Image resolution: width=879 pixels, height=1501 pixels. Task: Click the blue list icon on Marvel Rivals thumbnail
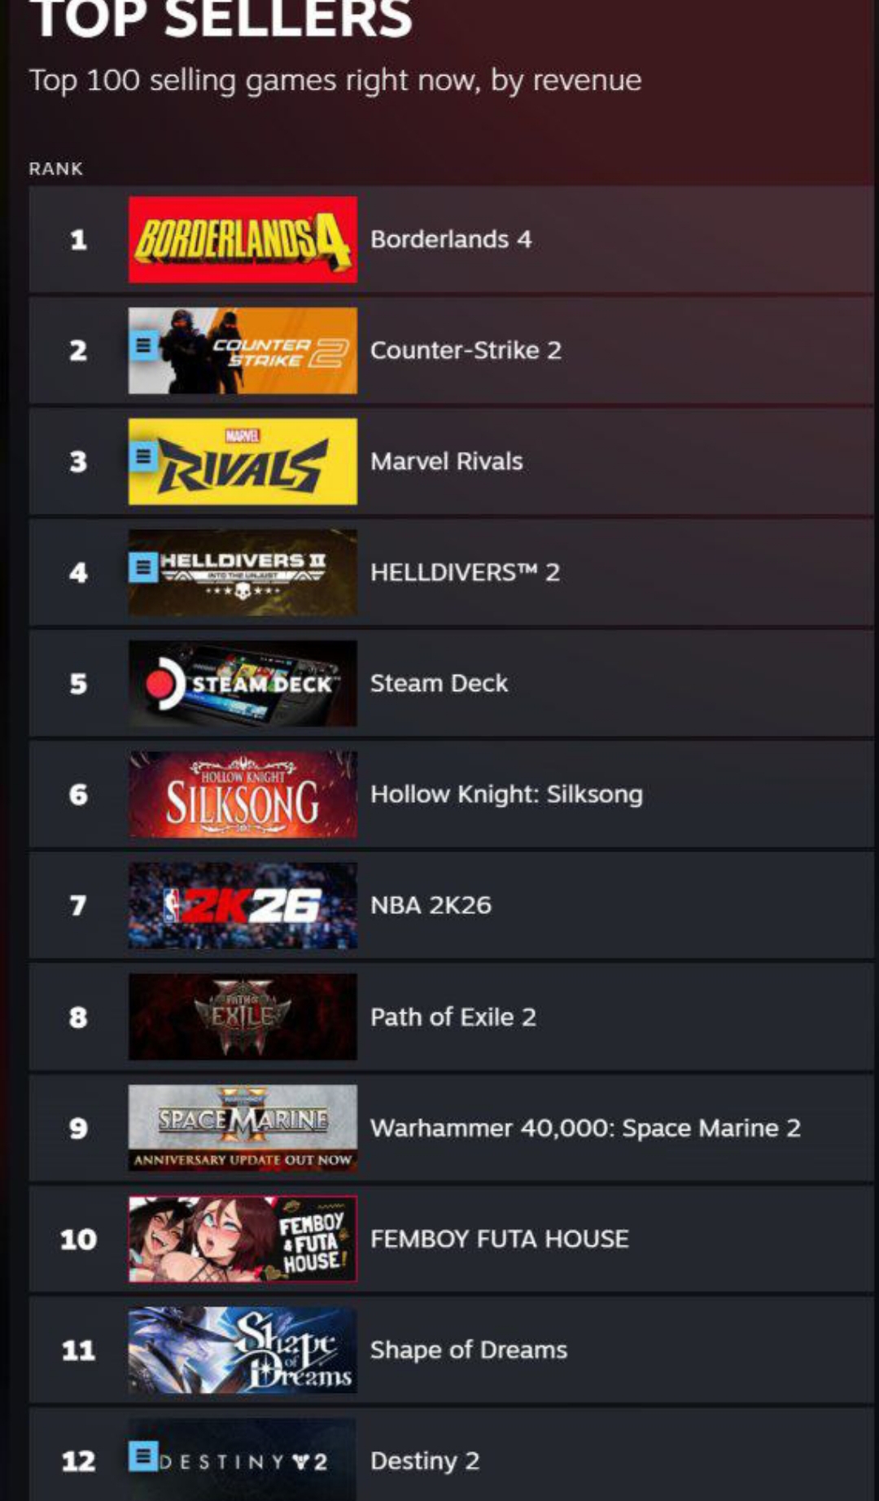144,457
